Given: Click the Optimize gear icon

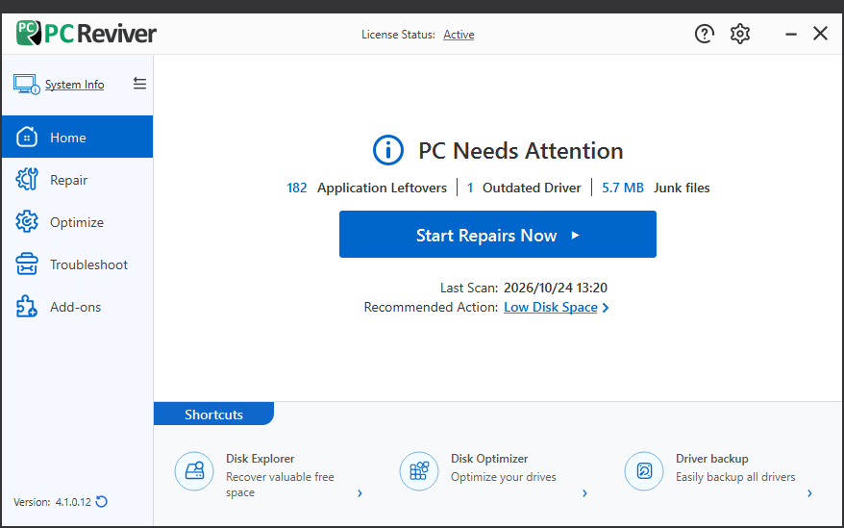Looking at the screenshot, I should [x=27, y=221].
